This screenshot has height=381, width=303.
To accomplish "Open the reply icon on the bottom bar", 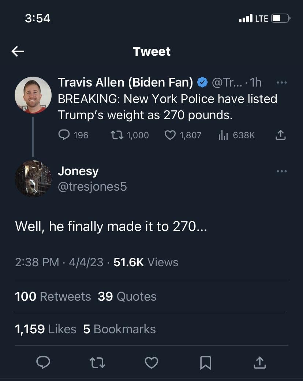I will point(43,363).
